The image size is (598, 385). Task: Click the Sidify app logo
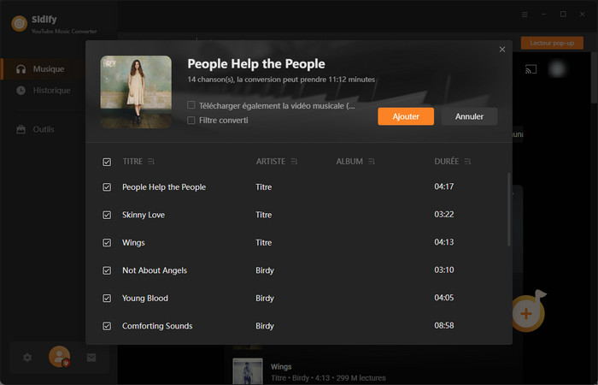[x=19, y=23]
